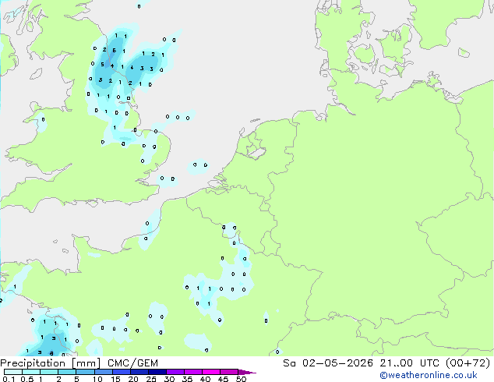Click the 0.1–0.5 mm legend color swatch
Screen dimensions: 494x382
tap(13, 372)
